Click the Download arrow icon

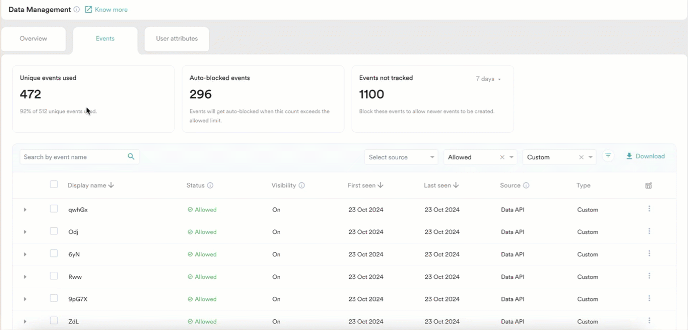coord(629,156)
